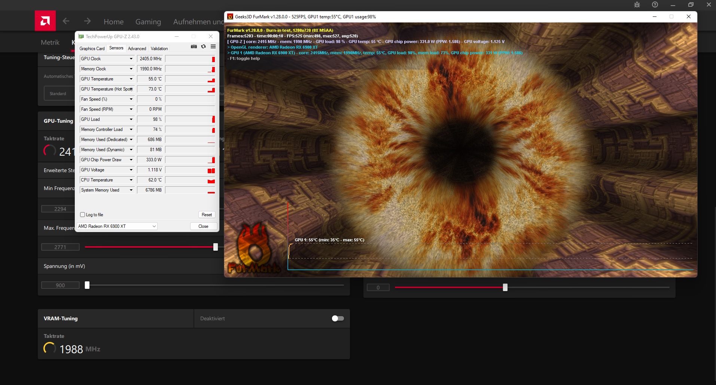
Task: Click the right panel 0 value field
Action: click(378, 287)
